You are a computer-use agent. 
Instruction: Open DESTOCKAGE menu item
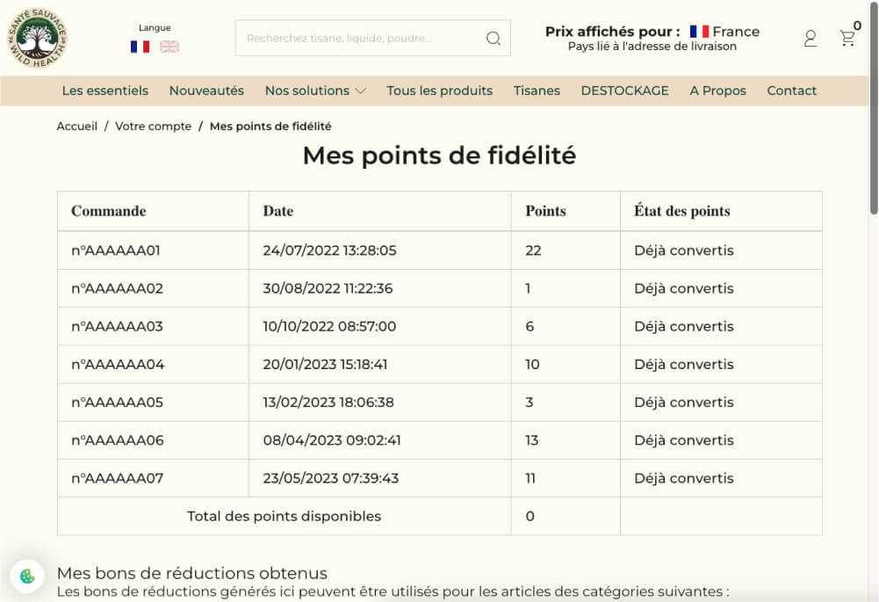click(x=624, y=91)
